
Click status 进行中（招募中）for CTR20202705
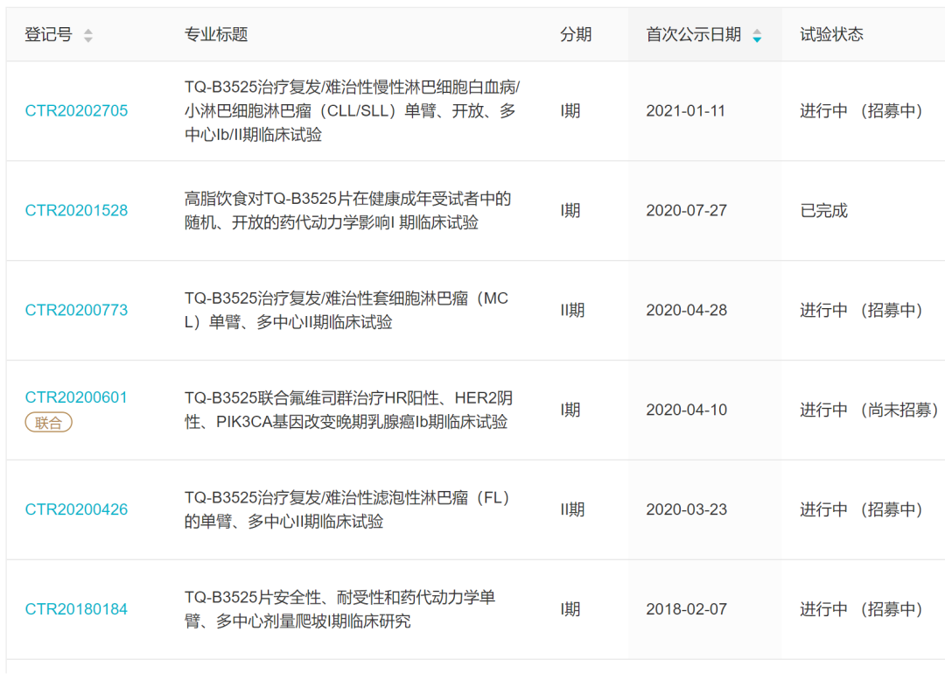861,111
